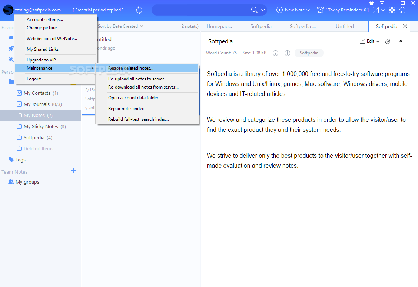Select My Sticky Notes folder
418x287 pixels.
[x=40, y=126]
